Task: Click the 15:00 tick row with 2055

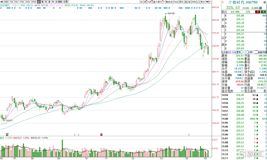Action: (x=244, y=119)
